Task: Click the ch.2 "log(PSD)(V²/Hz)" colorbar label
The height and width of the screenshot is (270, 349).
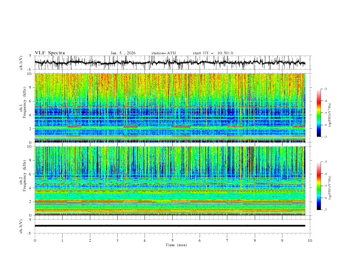Action: pos(330,188)
